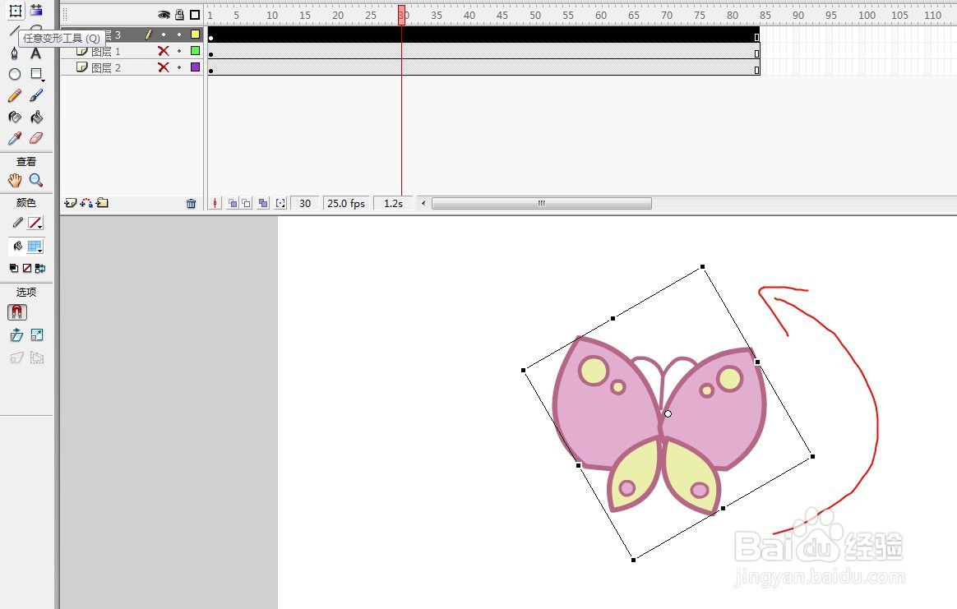Screen dimensions: 957x609
Task: Select the 图层 2 layer row
Action: coord(132,67)
